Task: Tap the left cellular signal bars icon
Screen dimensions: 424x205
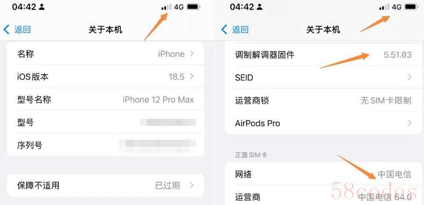Action: [x=167, y=7]
